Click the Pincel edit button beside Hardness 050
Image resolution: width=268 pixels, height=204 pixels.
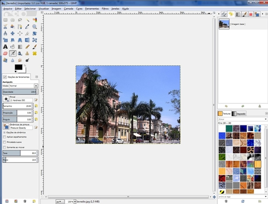[36, 99]
